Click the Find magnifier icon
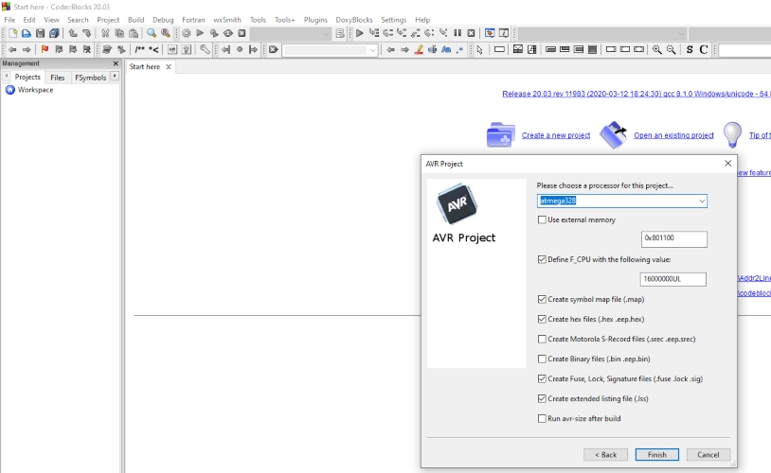Screen dimensions: 771x473 point(152,33)
